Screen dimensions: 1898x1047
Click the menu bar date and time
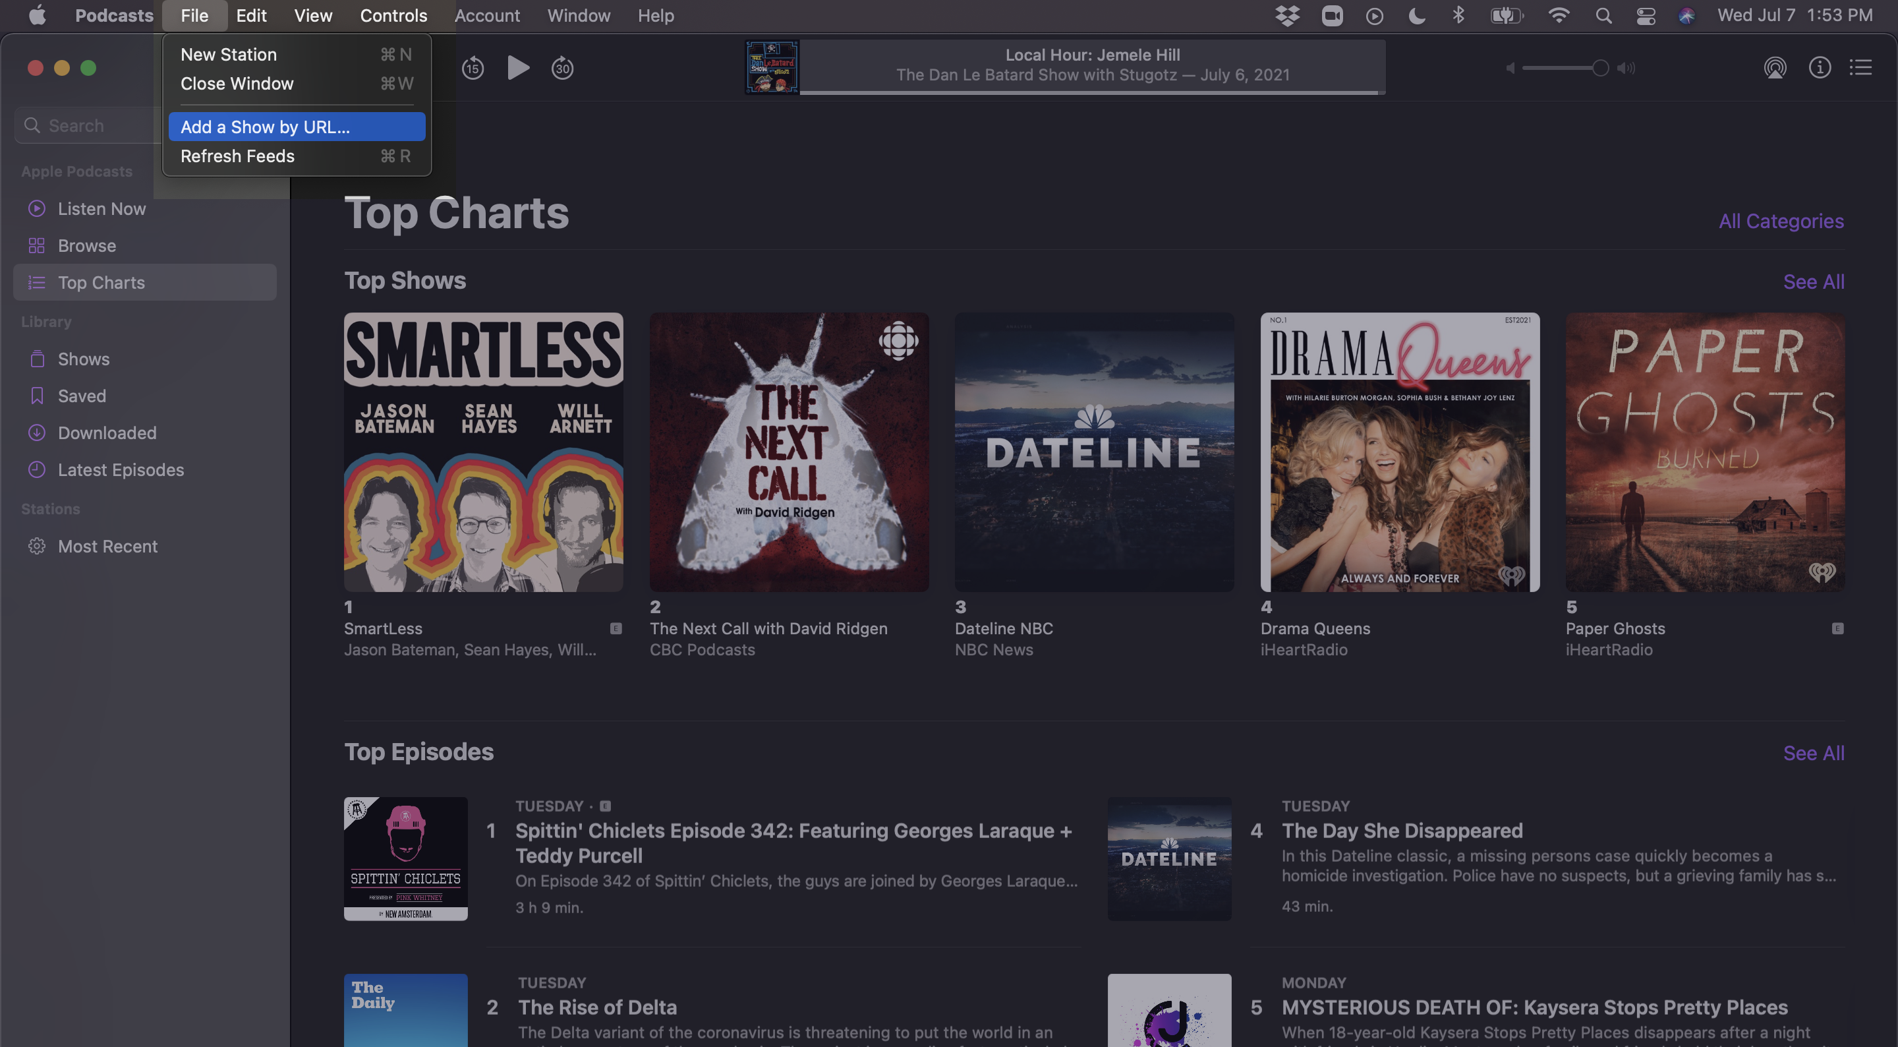tap(1794, 15)
